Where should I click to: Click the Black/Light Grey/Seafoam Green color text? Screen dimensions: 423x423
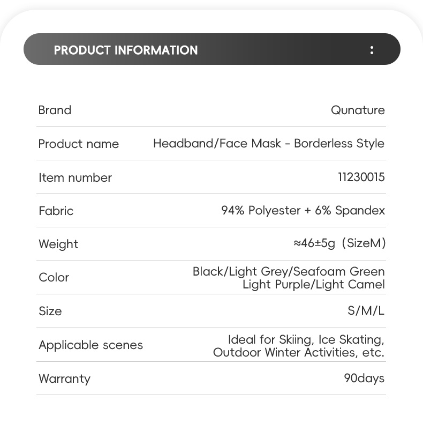pos(289,271)
